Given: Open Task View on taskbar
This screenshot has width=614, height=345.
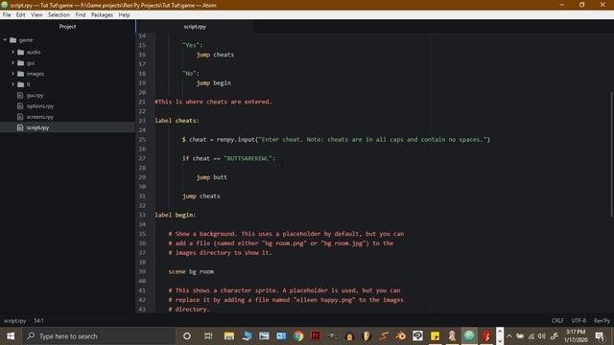Looking at the screenshot, I should [x=208, y=336].
